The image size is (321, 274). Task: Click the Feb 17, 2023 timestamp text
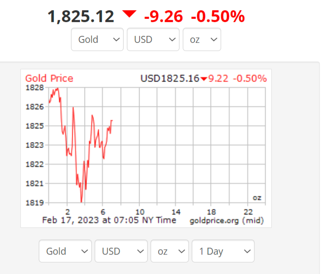pyautogui.click(x=109, y=220)
